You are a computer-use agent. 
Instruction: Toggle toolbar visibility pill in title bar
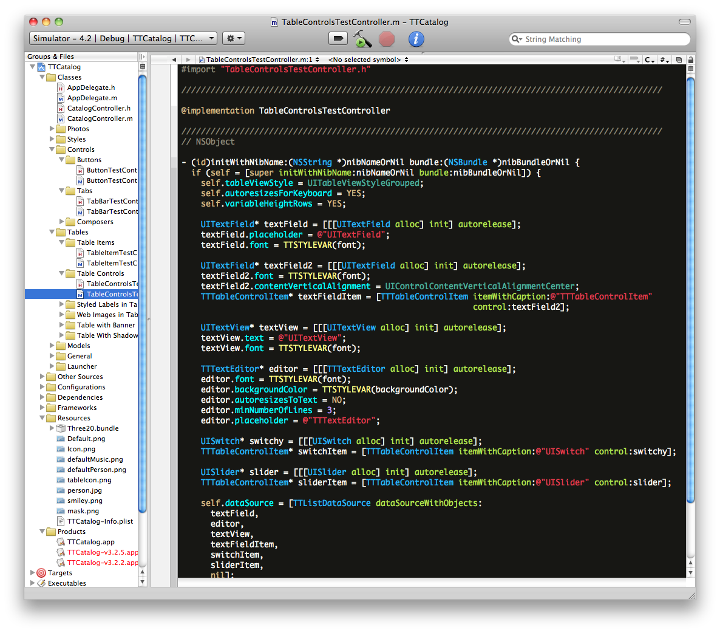coord(685,22)
